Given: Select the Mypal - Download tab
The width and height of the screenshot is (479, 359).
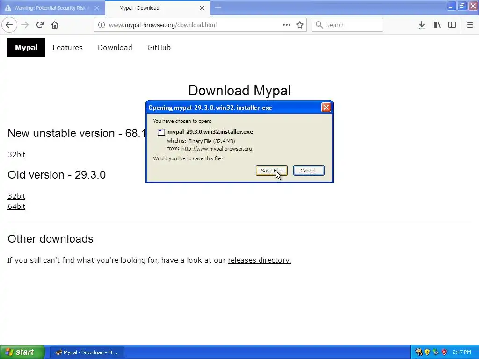Looking at the screenshot, I should (x=157, y=8).
